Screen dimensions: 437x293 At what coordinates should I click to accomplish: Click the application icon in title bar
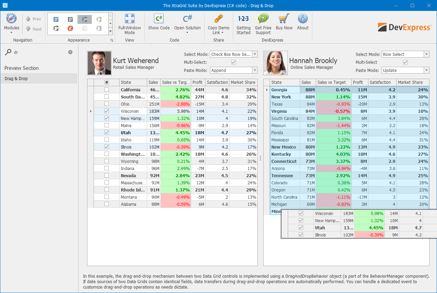click(5, 5)
